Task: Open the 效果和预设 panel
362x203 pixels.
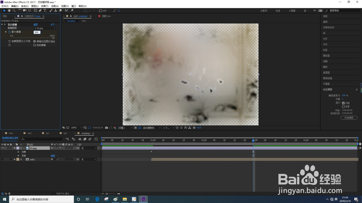Action: pos(329,27)
